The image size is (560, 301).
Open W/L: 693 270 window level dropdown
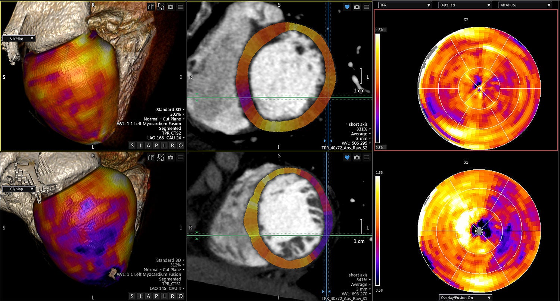pyautogui.click(x=356, y=294)
